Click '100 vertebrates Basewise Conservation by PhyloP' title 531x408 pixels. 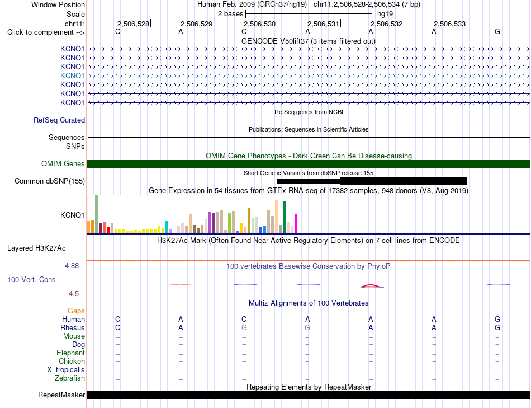(309, 266)
